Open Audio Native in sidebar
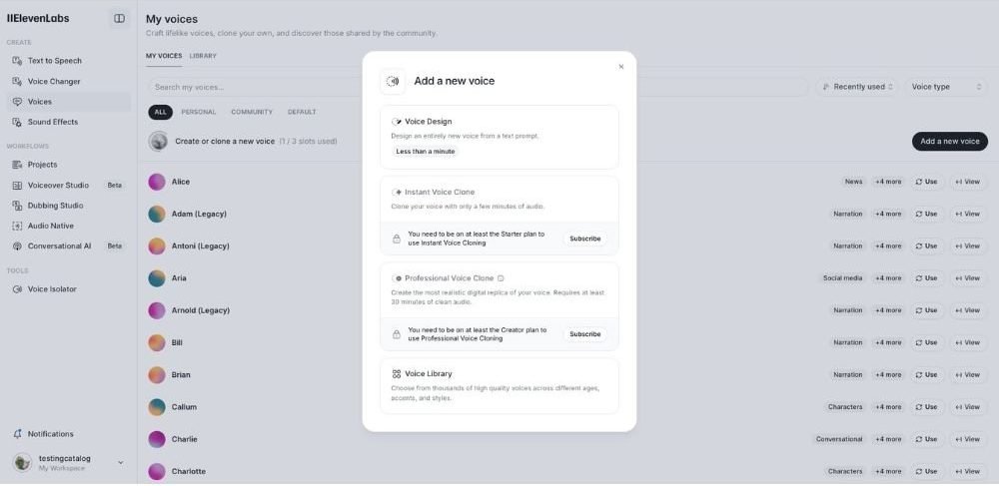This screenshot has width=999, height=486. click(68, 226)
